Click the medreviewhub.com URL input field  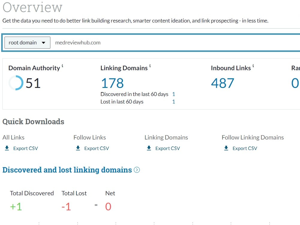click(x=176, y=43)
